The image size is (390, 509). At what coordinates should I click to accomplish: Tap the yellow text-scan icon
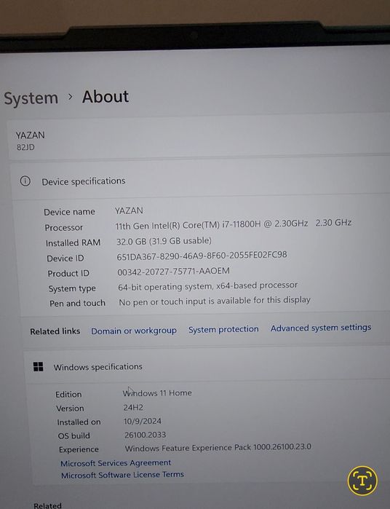click(362, 481)
